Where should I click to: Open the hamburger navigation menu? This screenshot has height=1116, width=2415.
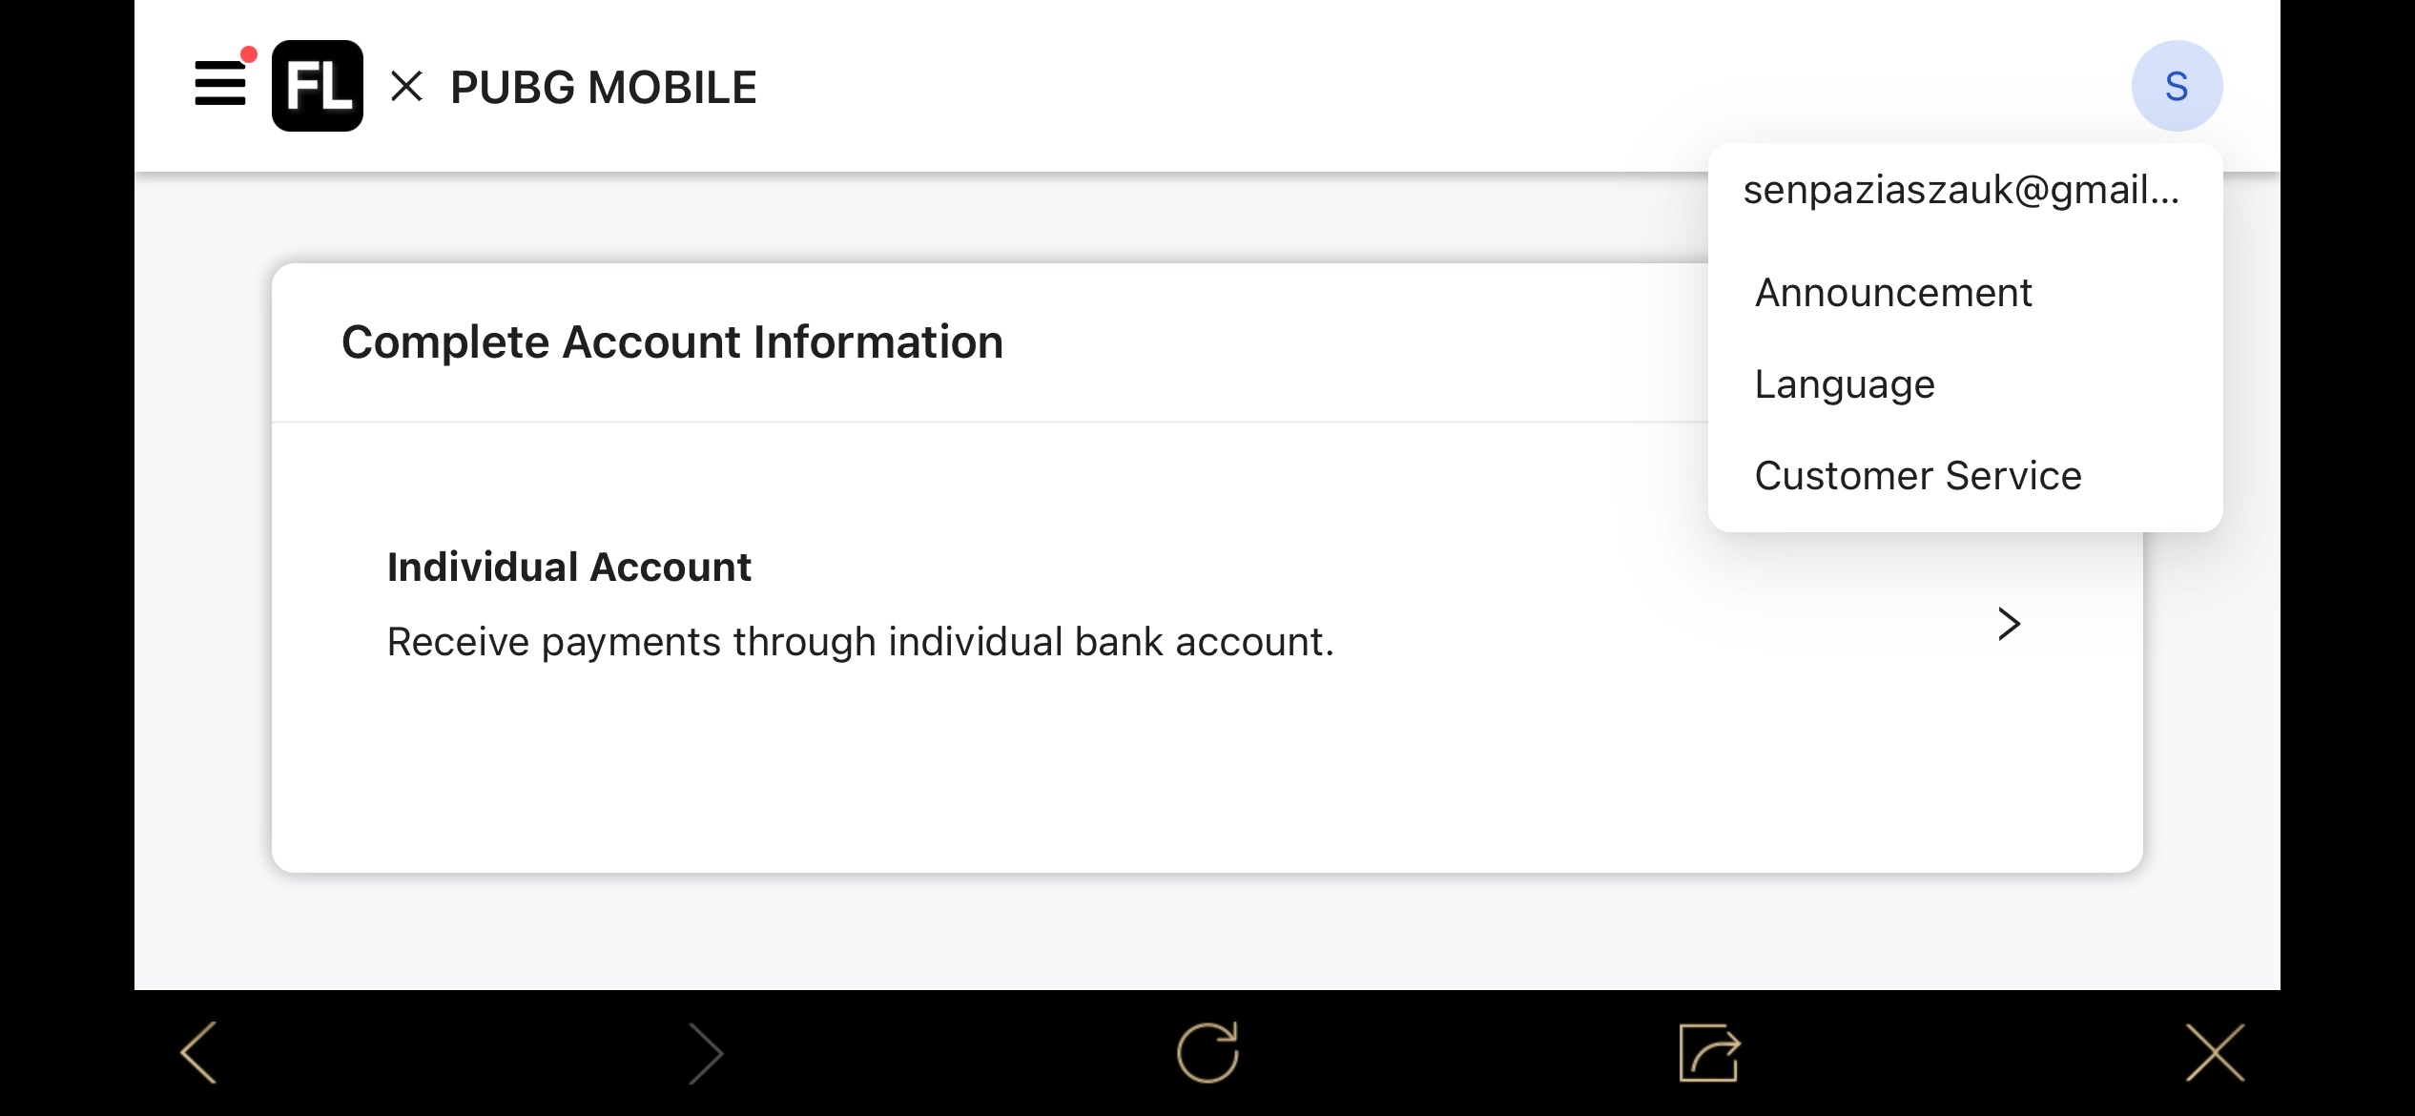point(220,84)
